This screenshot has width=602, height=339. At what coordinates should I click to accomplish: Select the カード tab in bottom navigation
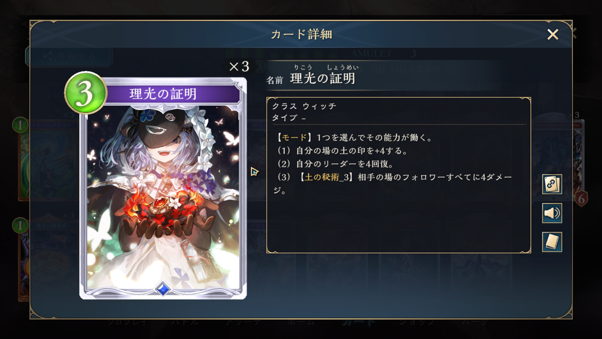(x=358, y=322)
